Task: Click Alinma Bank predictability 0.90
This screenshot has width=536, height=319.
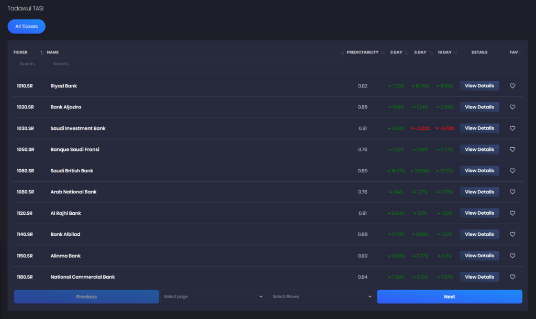Action: point(363,256)
